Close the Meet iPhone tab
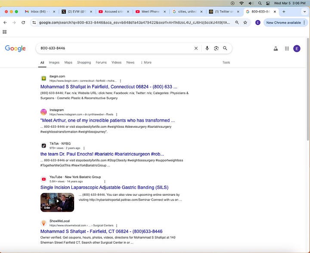 164,12
